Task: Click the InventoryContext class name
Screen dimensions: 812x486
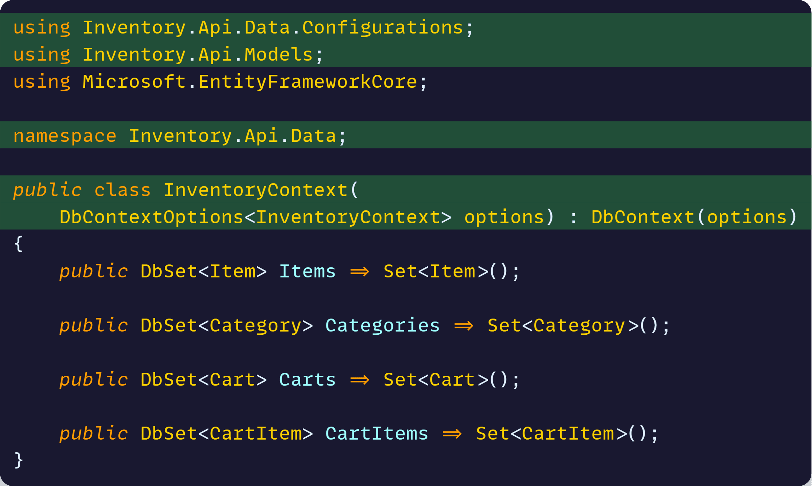Action: tap(256, 190)
